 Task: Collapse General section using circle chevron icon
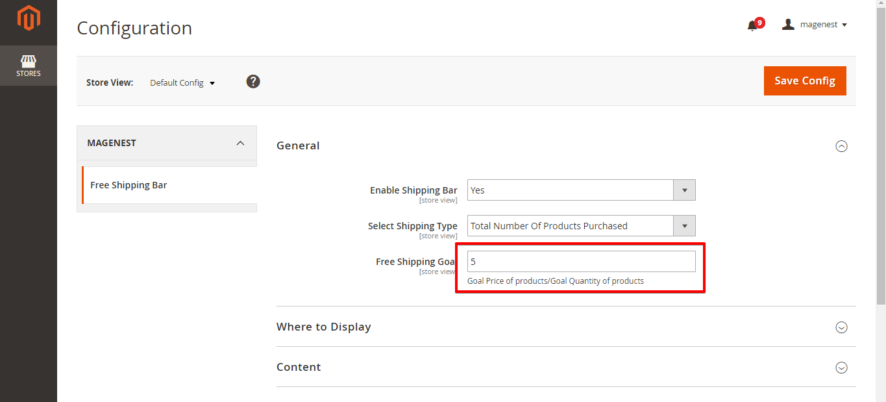coord(841,146)
